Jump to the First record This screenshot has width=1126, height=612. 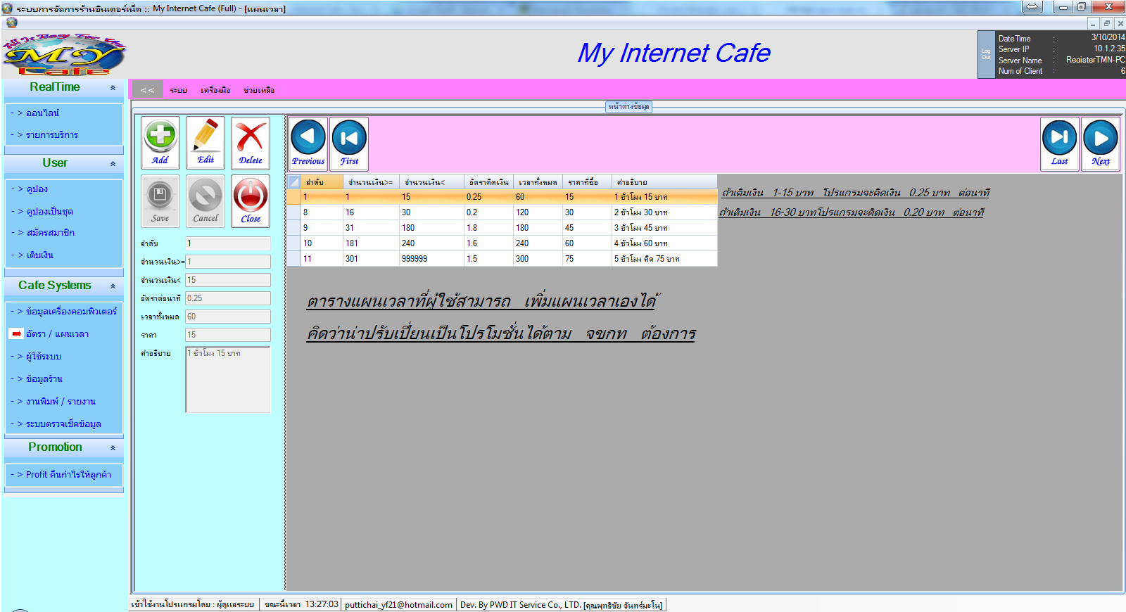(x=349, y=144)
